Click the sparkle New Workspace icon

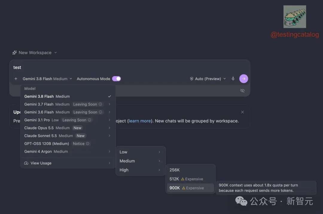(14, 53)
